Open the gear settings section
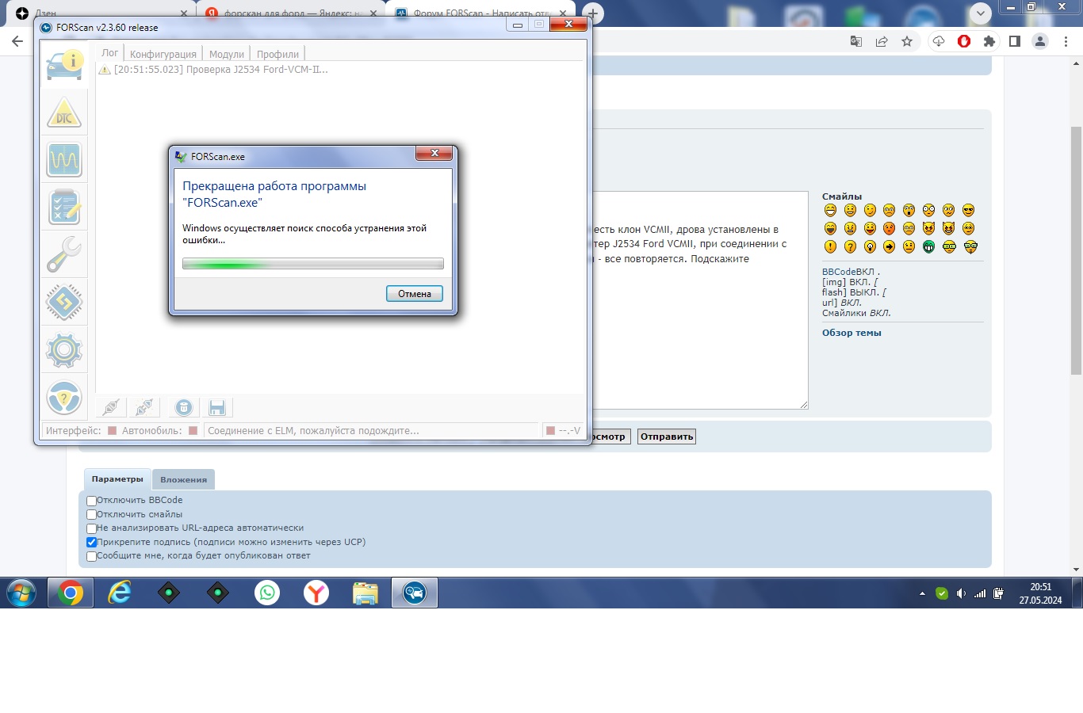The height and width of the screenshot is (713, 1083). coord(64,350)
